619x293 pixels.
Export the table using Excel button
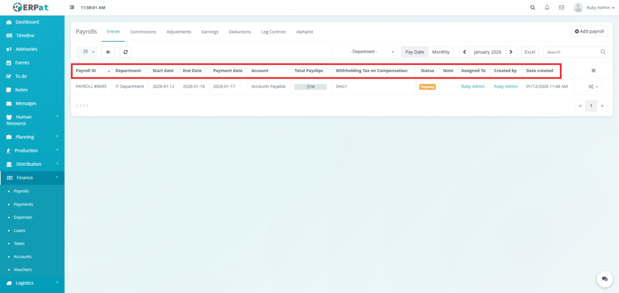click(x=530, y=52)
